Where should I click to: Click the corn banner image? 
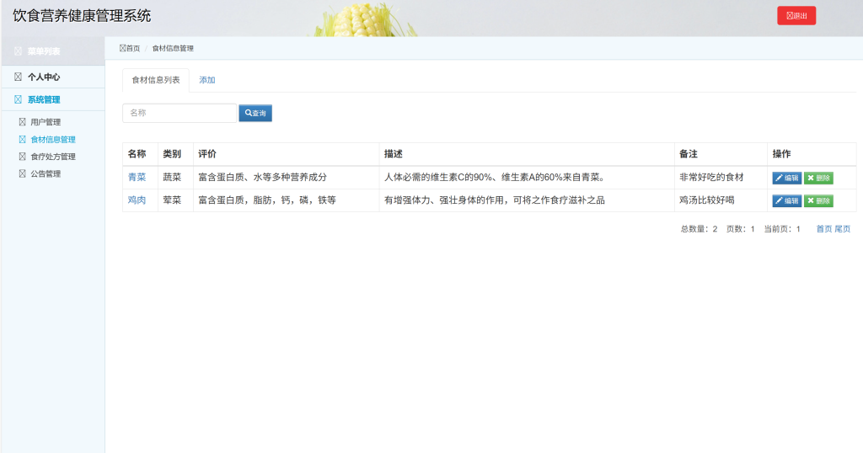[x=365, y=20]
